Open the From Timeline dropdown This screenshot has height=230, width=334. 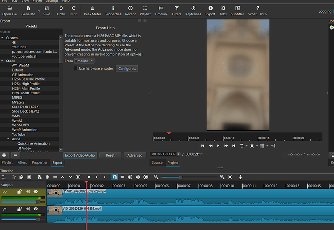point(84,61)
